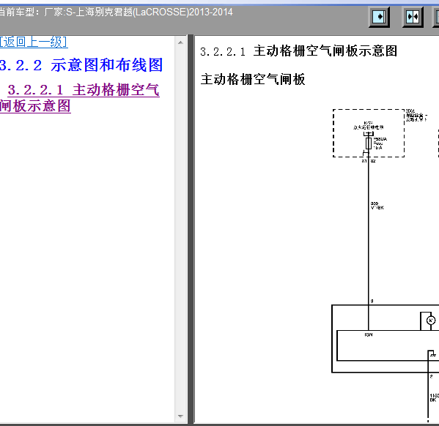The height and width of the screenshot is (426, 439).
Task: Click the right-arrow panel toolbar icon
Action: (x=379, y=17)
